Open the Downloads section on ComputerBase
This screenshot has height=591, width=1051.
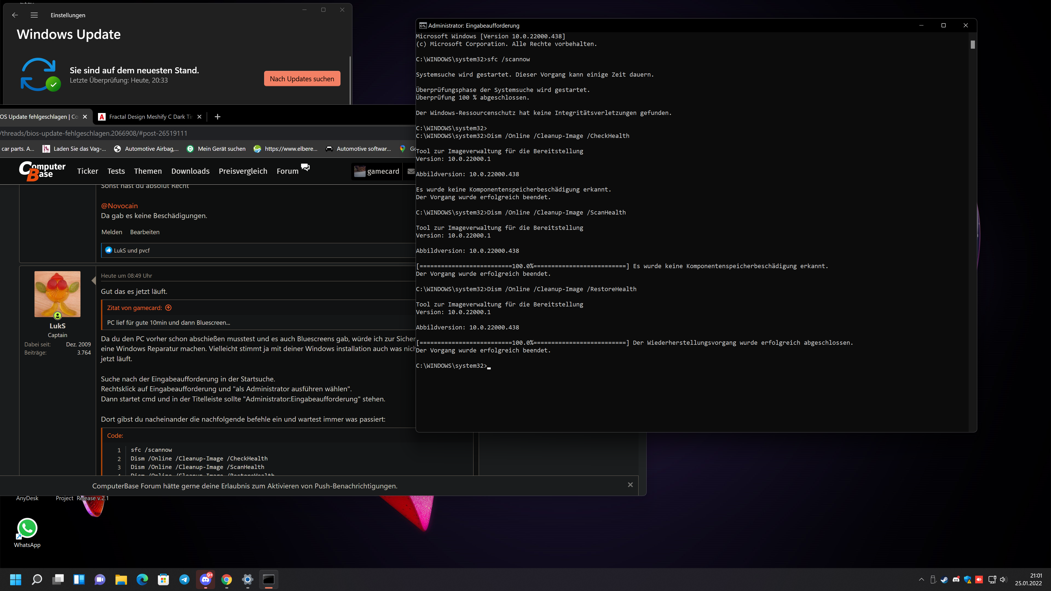(x=190, y=171)
